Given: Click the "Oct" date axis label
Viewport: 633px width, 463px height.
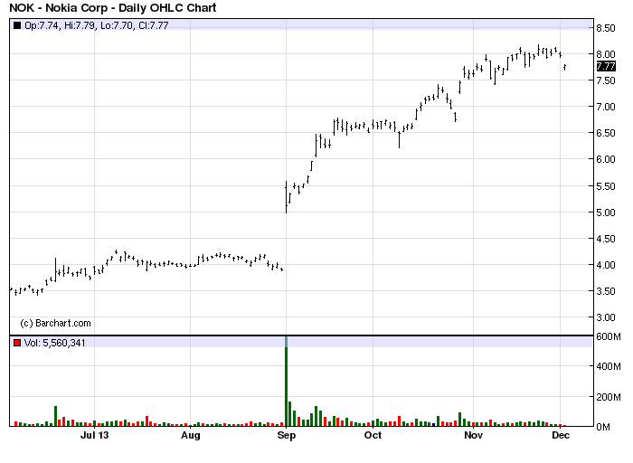Looking at the screenshot, I should 373,435.
